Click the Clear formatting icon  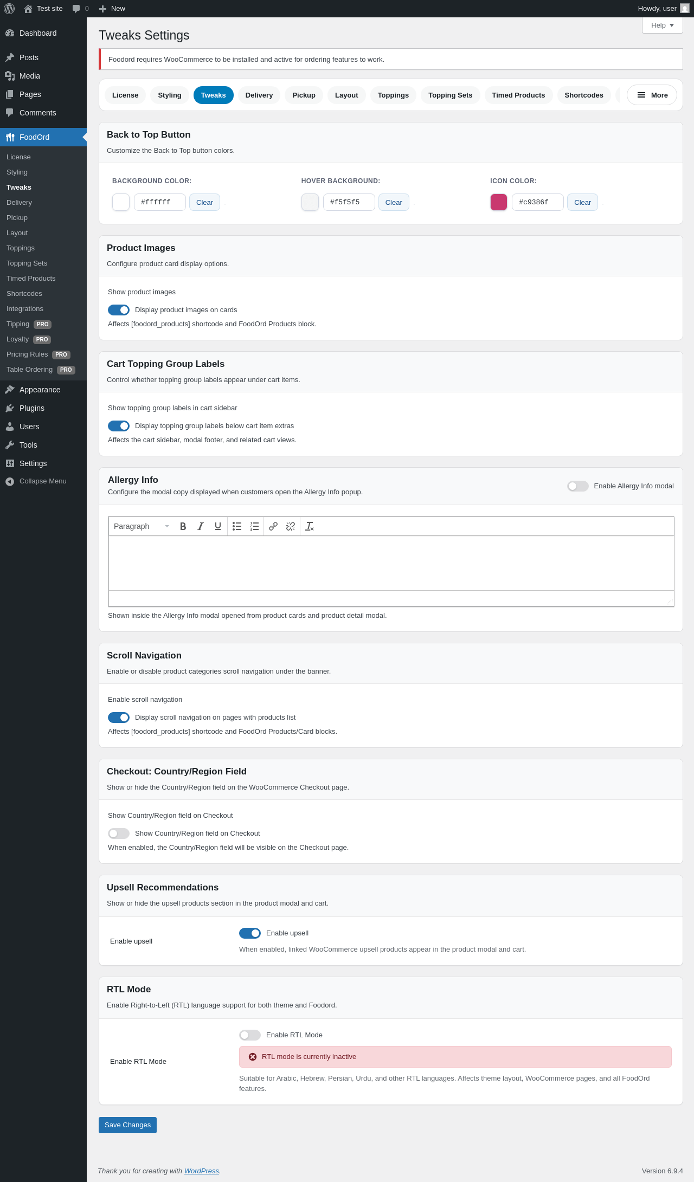pyautogui.click(x=310, y=526)
